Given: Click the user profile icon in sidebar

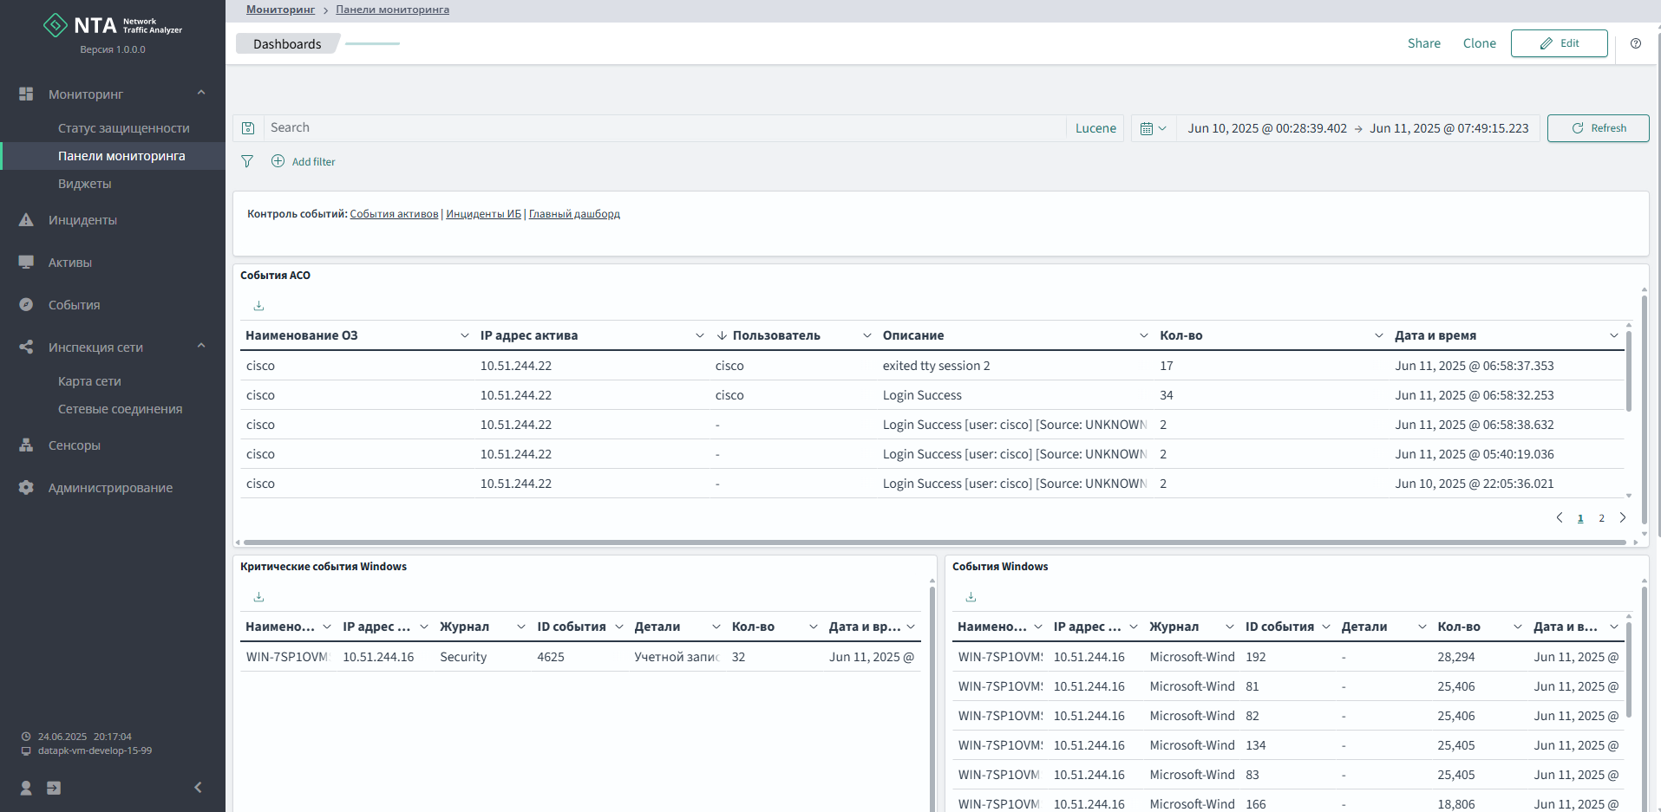Looking at the screenshot, I should tap(26, 788).
